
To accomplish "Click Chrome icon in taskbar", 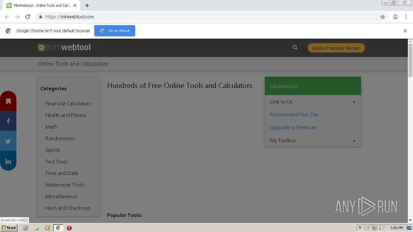I will 58,228.
